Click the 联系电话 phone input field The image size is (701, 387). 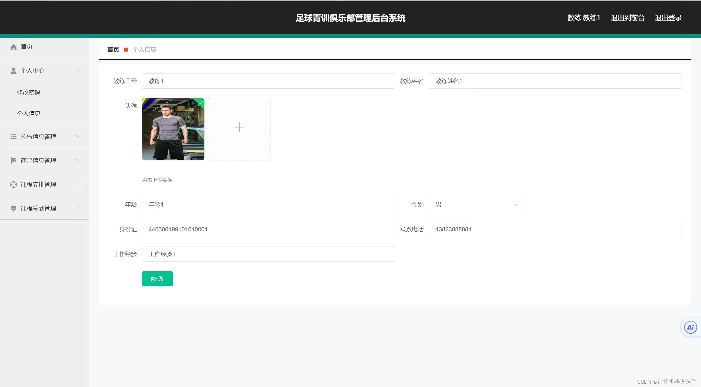[555, 229]
